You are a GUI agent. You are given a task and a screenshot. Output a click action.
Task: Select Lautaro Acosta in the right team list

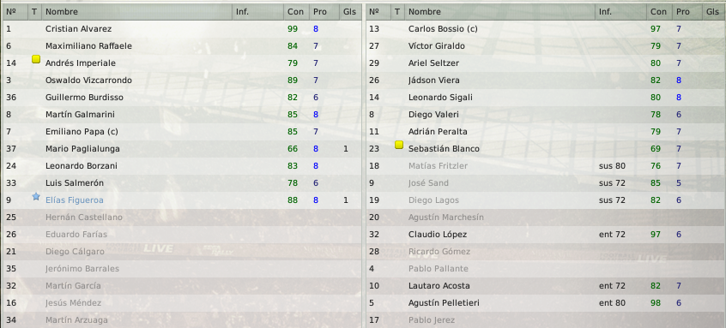point(546,285)
